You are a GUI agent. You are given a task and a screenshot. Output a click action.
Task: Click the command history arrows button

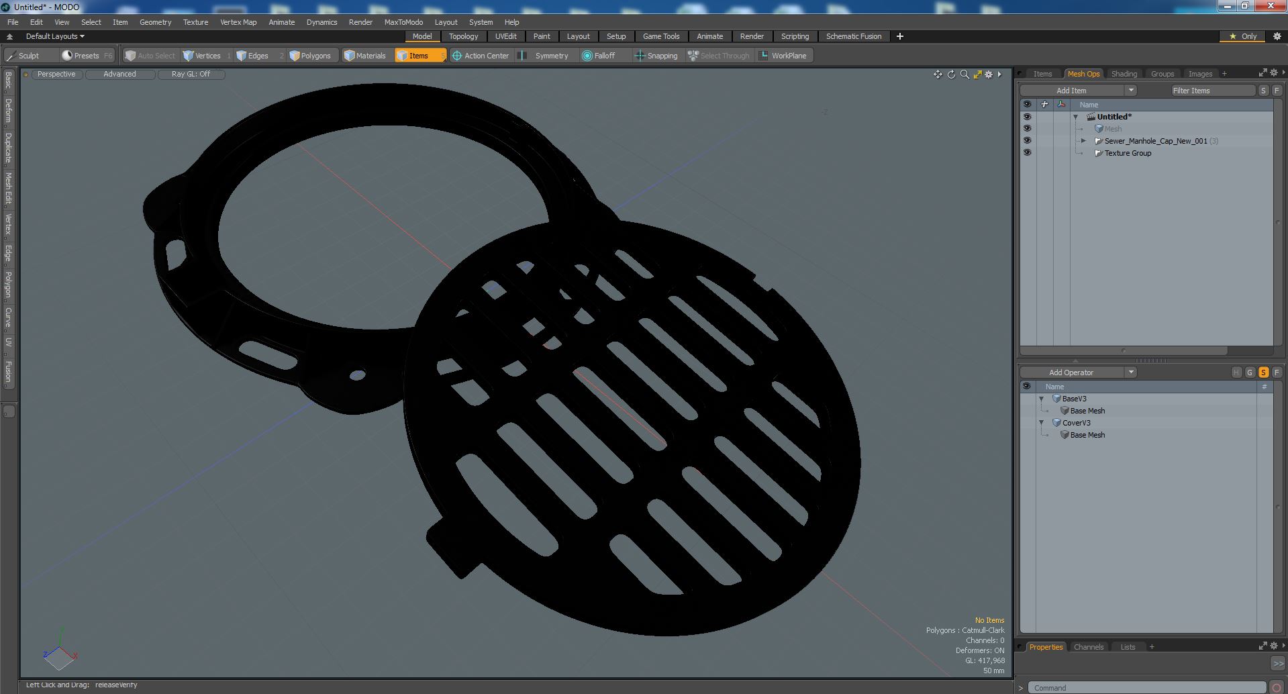coord(1277,663)
